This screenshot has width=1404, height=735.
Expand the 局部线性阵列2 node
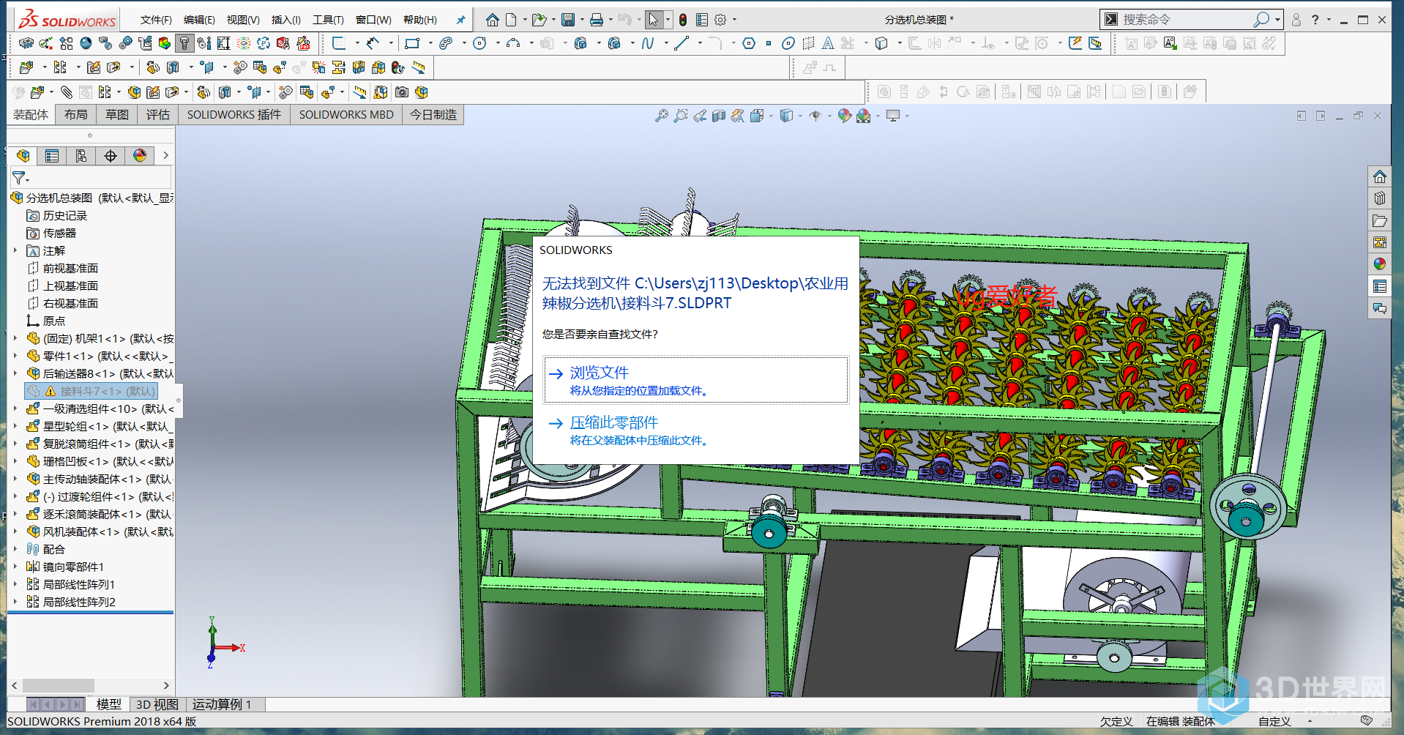pos(15,602)
